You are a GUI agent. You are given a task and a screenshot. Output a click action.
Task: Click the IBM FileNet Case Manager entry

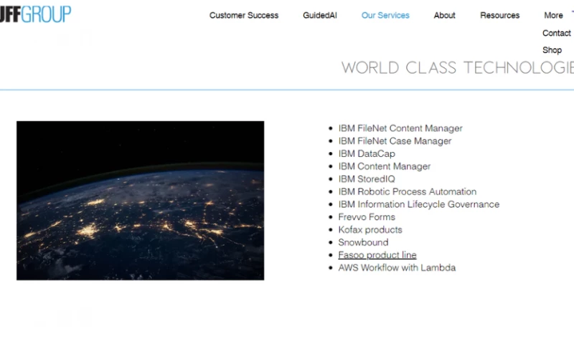tap(395, 141)
